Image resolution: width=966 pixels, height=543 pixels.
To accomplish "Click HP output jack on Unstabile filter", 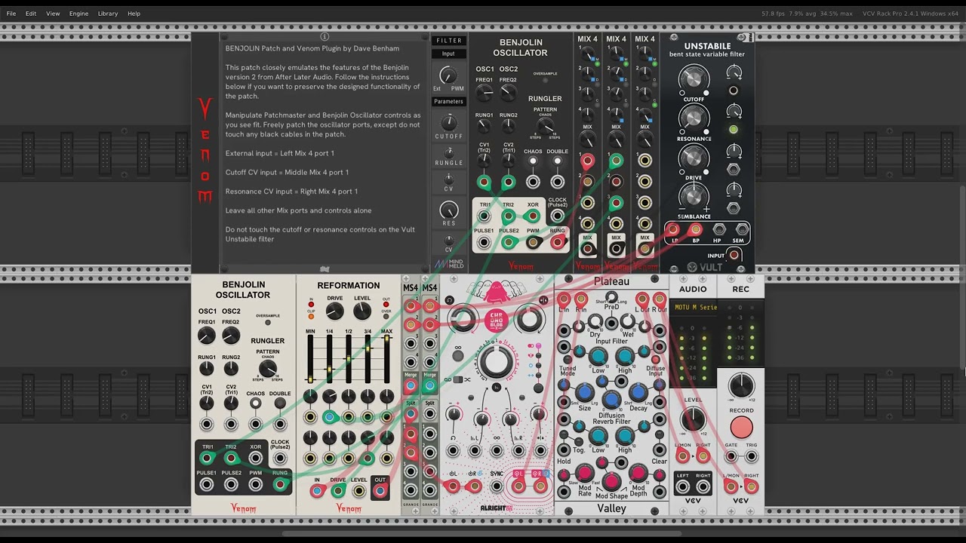I will pyautogui.click(x=718, y=230).
